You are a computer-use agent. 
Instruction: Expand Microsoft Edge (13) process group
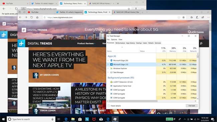click(x=108, y=64)
